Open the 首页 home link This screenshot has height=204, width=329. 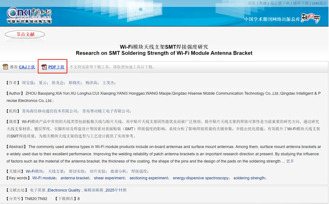pyautogui.click(x=252, y=3)
